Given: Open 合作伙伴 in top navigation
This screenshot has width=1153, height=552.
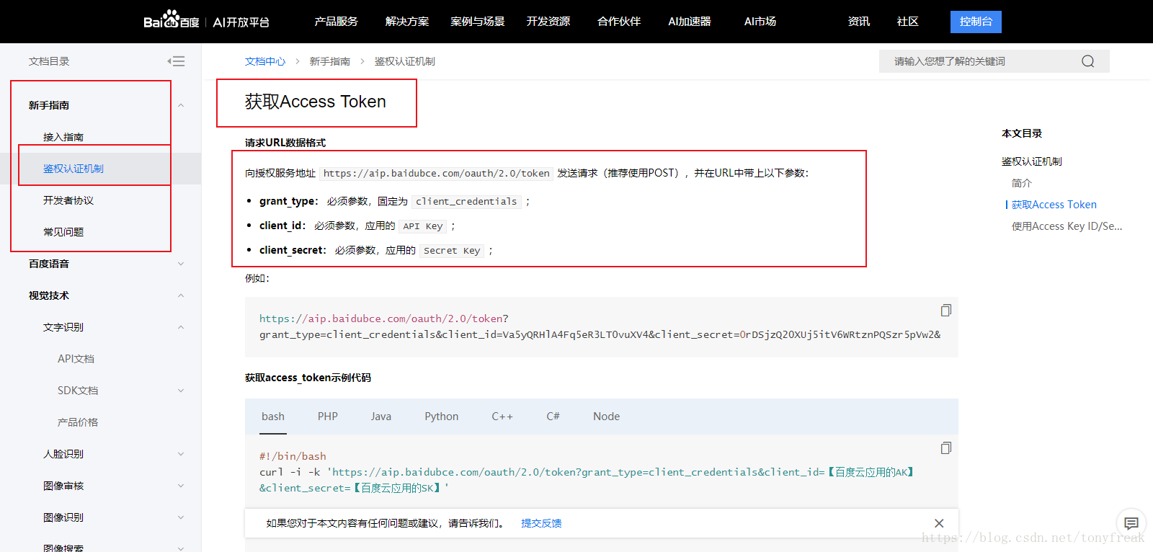Looking at the screenshot, I should (619, 22).
